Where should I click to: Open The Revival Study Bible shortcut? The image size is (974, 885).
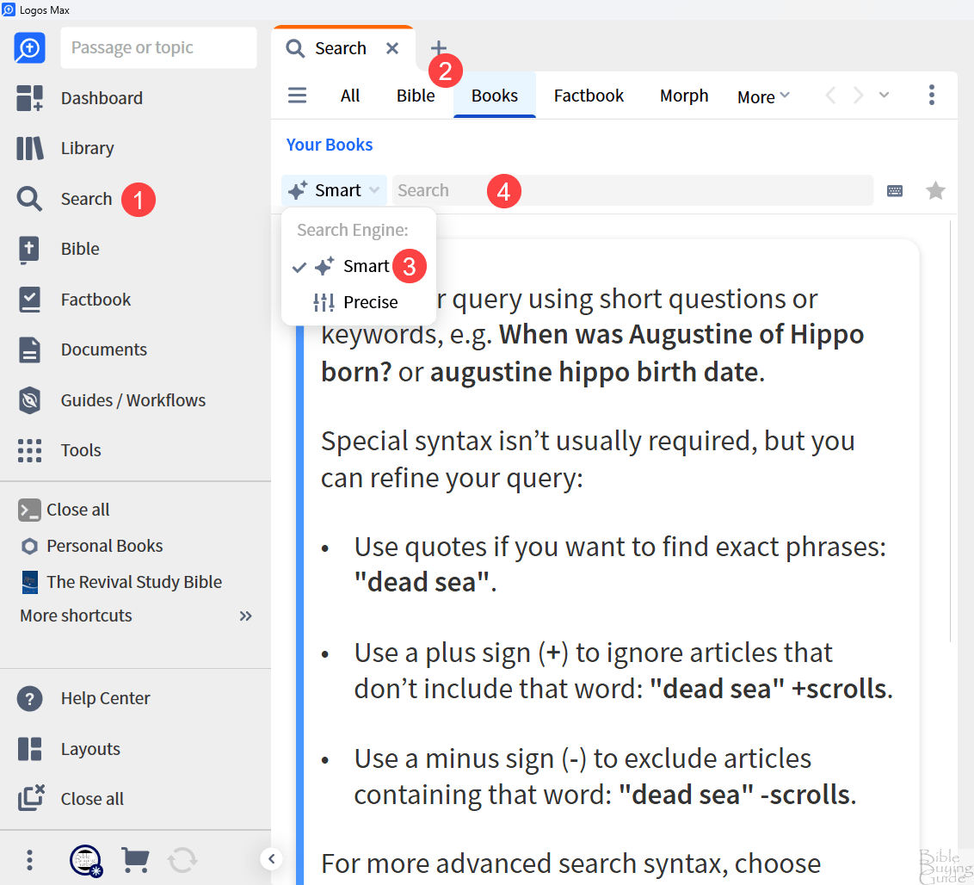click(x=133, y=582)
